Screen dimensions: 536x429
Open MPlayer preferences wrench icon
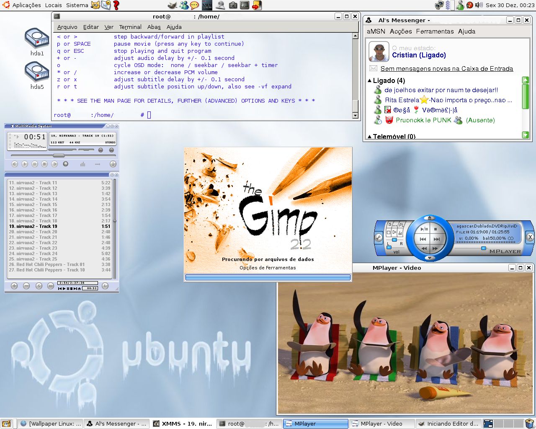[x=379, y=238]
